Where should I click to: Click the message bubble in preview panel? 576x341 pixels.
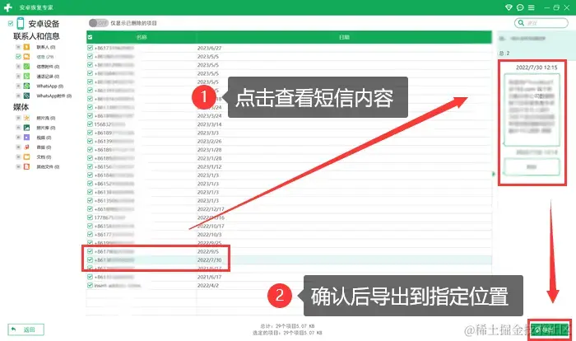[x=532, y=110]
